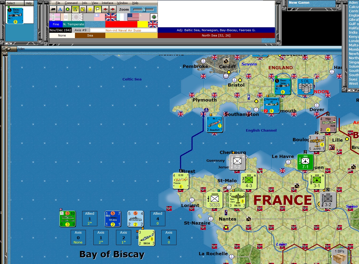Select the SM.79 Sparviero bomber unit
This screenshot has height=264, width=359.
point(237,200)
